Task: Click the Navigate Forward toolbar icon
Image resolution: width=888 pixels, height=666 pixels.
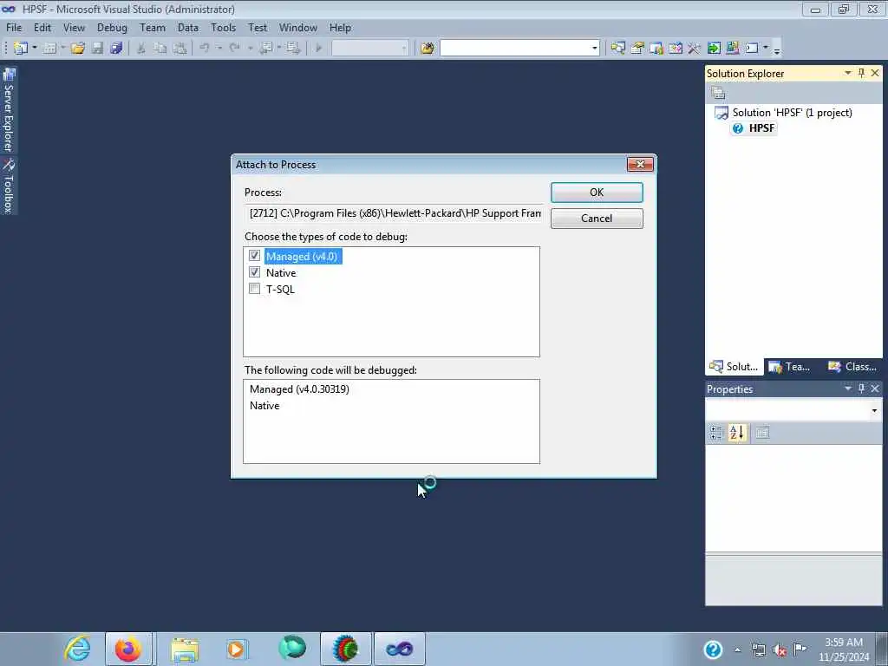Action: 293,49
